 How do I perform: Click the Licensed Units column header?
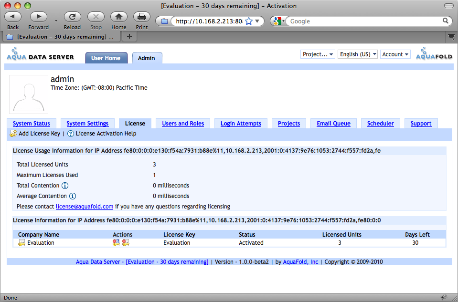(x=342, y=235)
